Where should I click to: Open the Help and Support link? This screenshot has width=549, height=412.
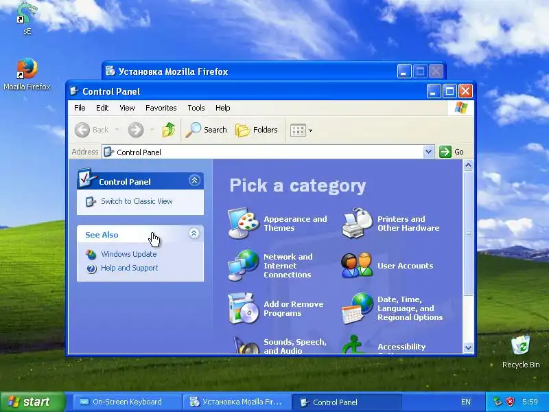coord(130,268)
